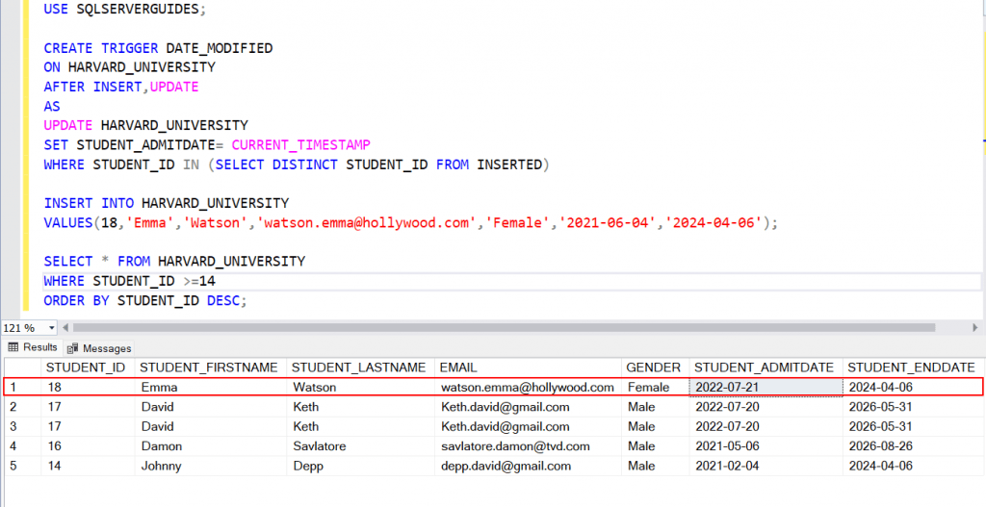
Task: Click the watson.emma@hollywood.com email cell
Action: (528, 387)
